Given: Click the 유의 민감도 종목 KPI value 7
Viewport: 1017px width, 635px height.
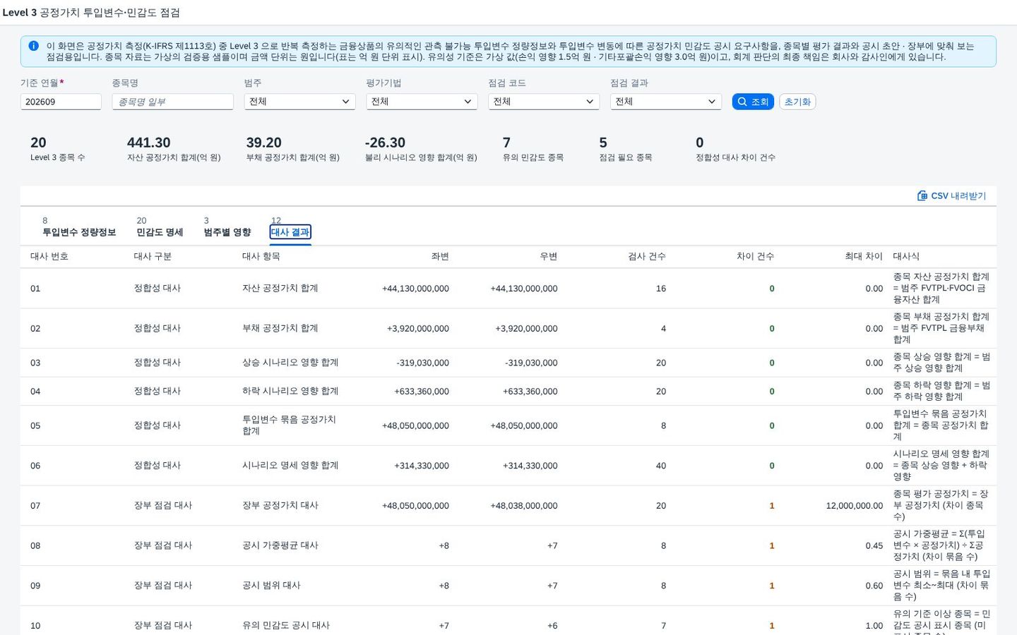Looking at the screenshot, I should [x=506, y=143].
